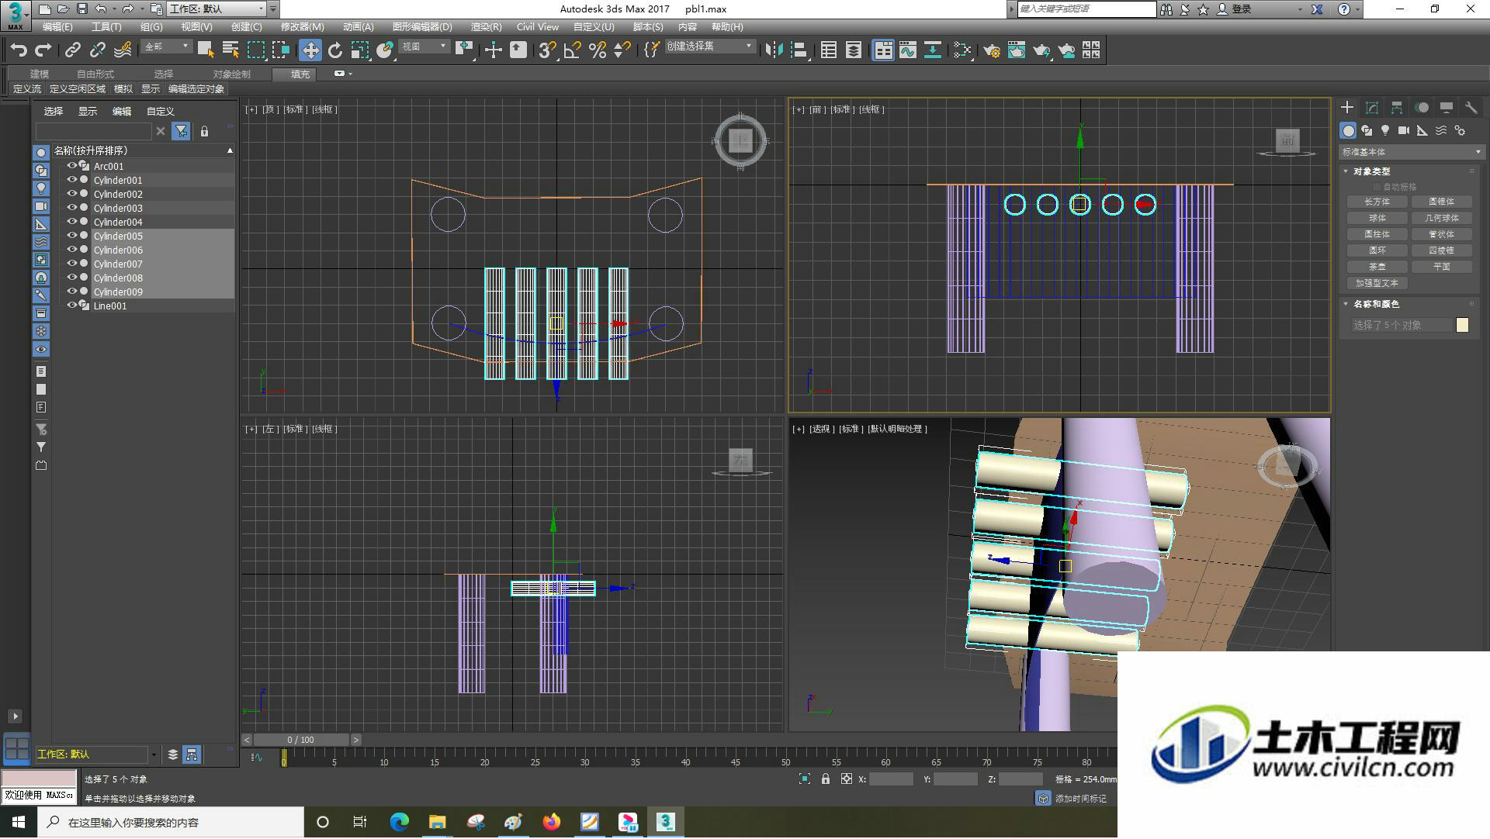The height and width of the screenshot is (839, 1490).
Task: Click 定义空闲区域 ribbon button
Action: click(x=78, y=89)
